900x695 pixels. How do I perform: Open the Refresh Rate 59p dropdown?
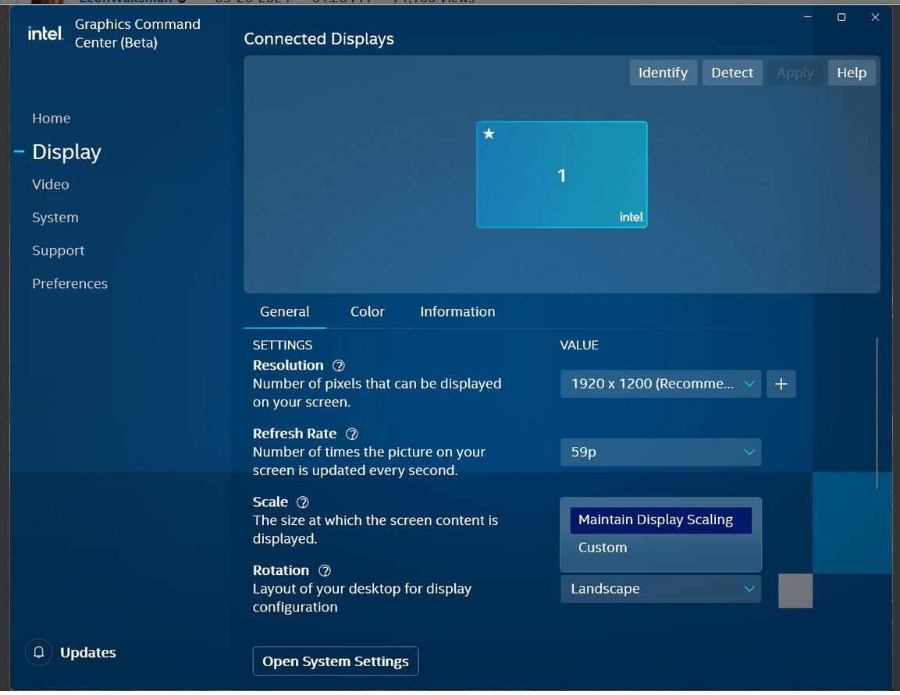click(660, 452)
